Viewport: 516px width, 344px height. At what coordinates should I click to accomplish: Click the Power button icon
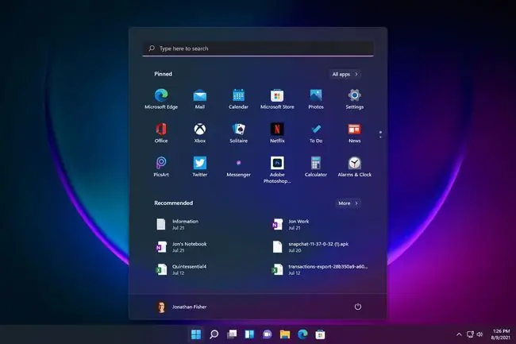[x=358, y=307]
